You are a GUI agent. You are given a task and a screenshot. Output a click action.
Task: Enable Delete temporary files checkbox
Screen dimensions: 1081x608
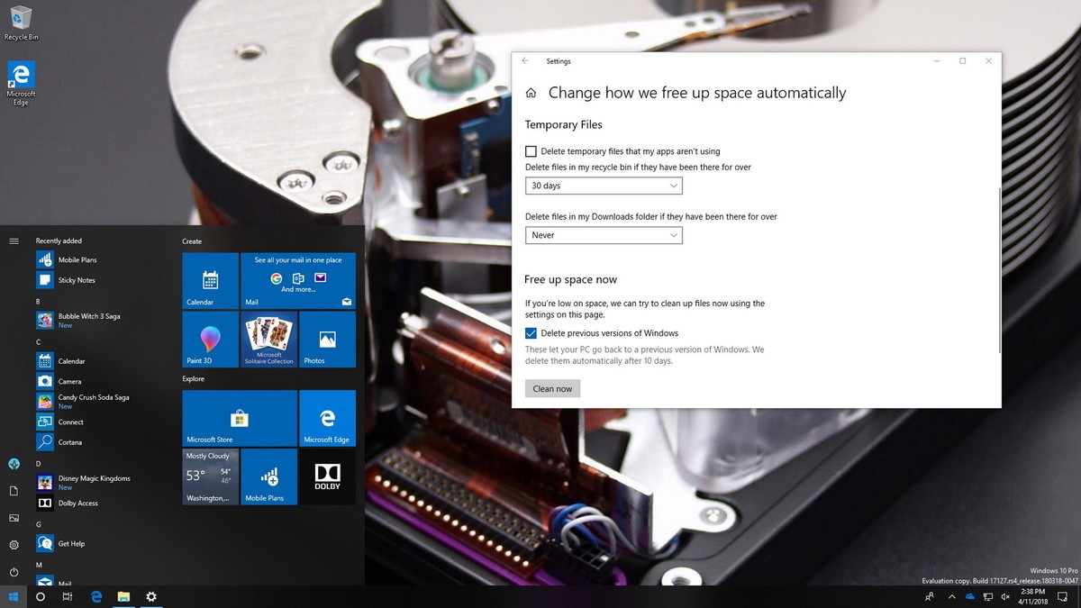pyautogui.click(x=531, y=151)
